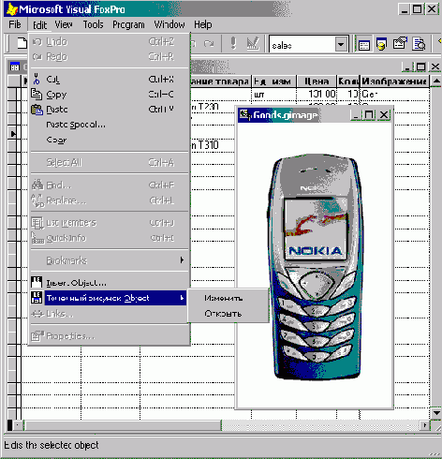The height and width of the screenshot is (459, 442).
Task: Click the horizontal scrollbar right arrow
Action: [424, 425]
